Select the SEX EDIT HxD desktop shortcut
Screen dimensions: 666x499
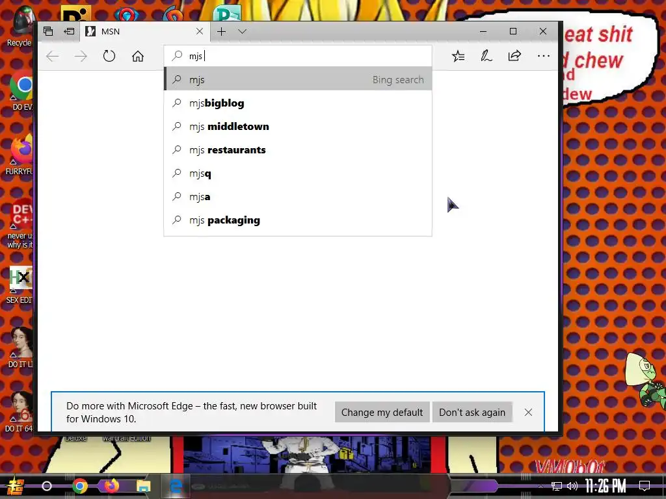(20, 285)
